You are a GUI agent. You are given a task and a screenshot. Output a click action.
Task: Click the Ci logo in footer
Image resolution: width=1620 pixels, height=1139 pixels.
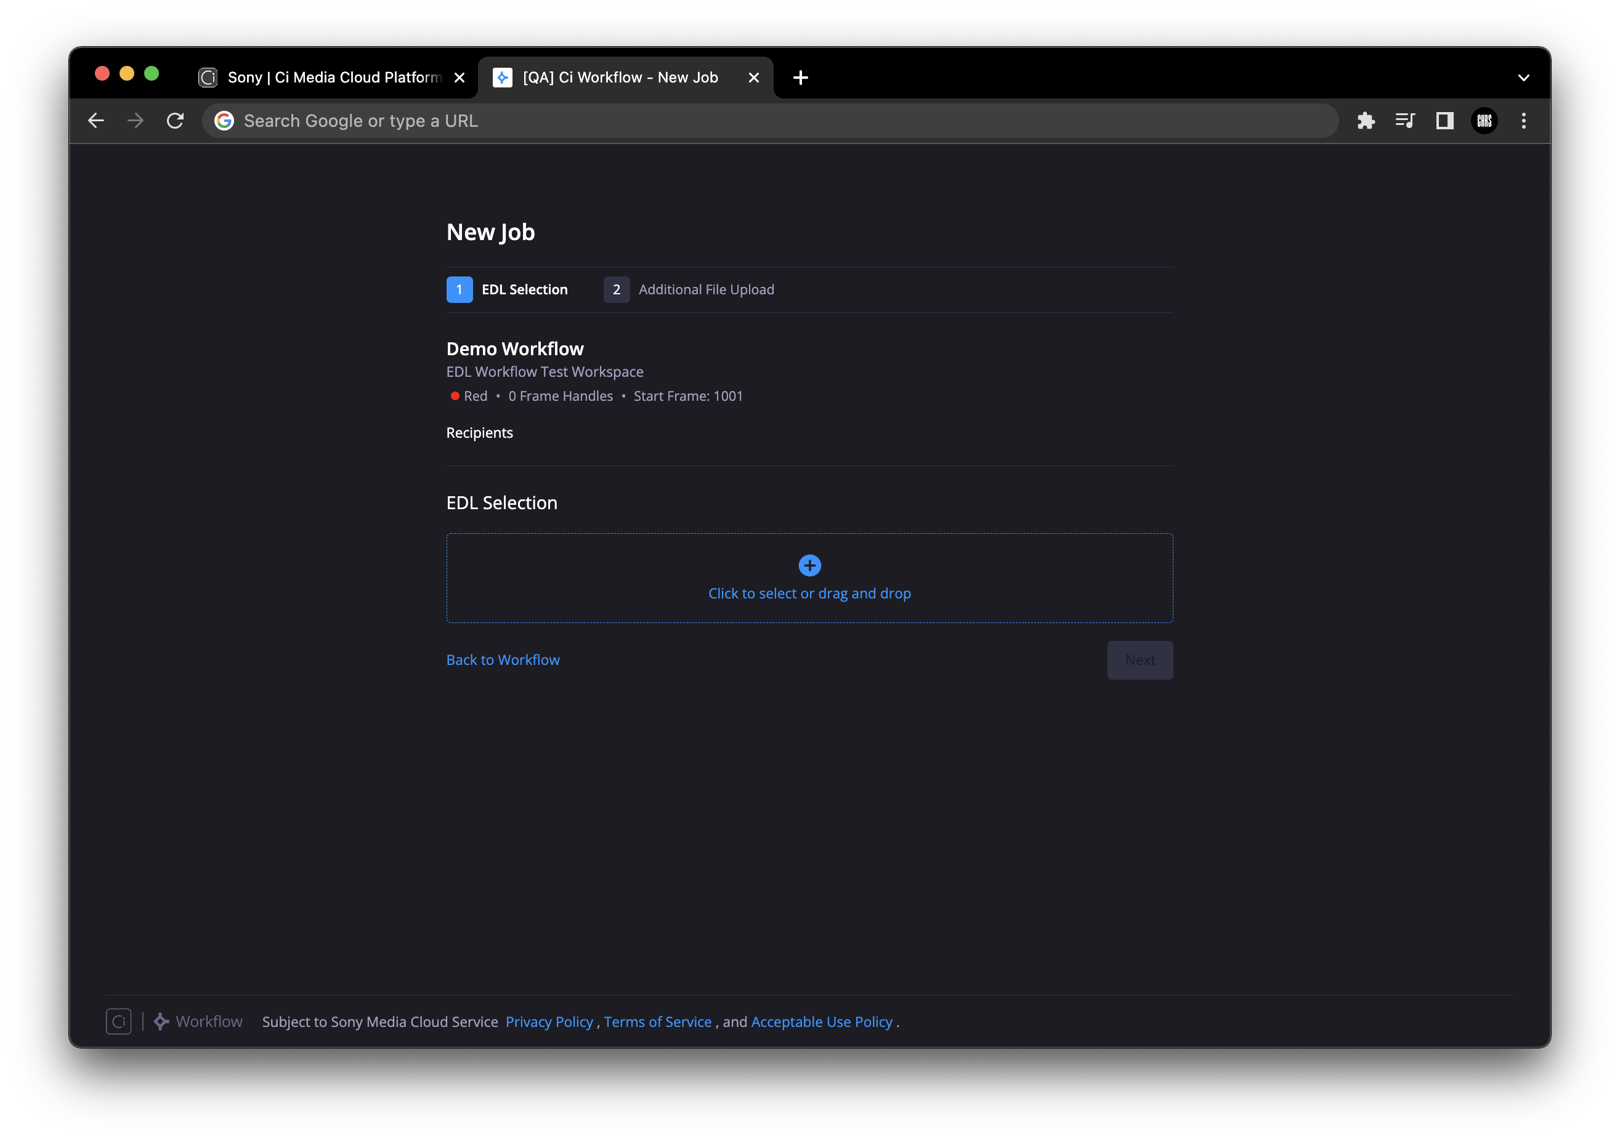coord(118,1021)
